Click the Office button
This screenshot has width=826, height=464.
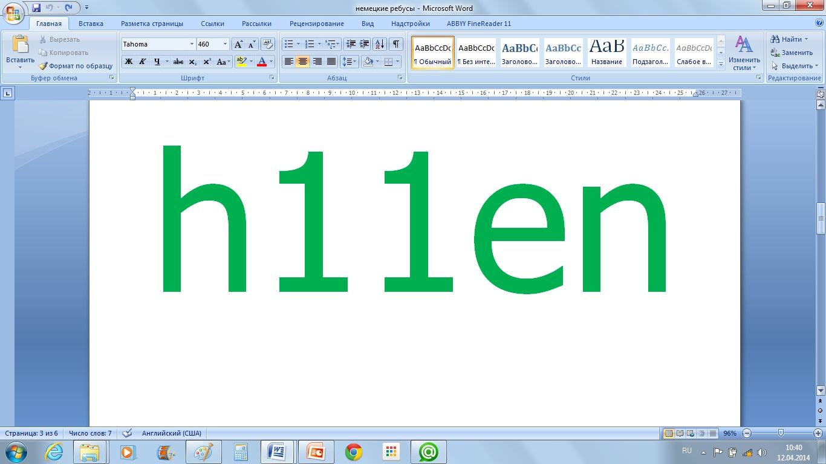coord(13,11)
